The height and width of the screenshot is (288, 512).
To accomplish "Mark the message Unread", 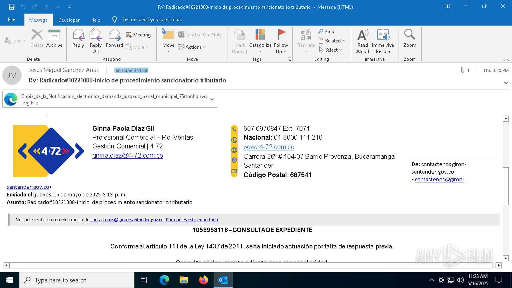I will pos(240,41).
